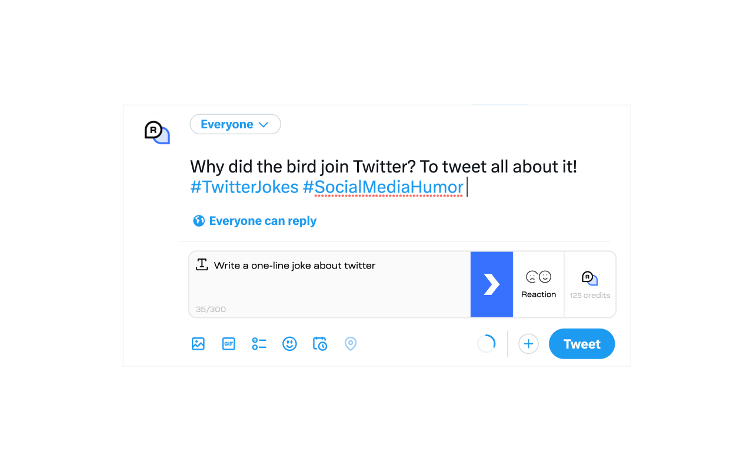Viewport: 753px width, 471px height.
Task: Schedule the tweet with calendar icon
Action: pos(320,344)
